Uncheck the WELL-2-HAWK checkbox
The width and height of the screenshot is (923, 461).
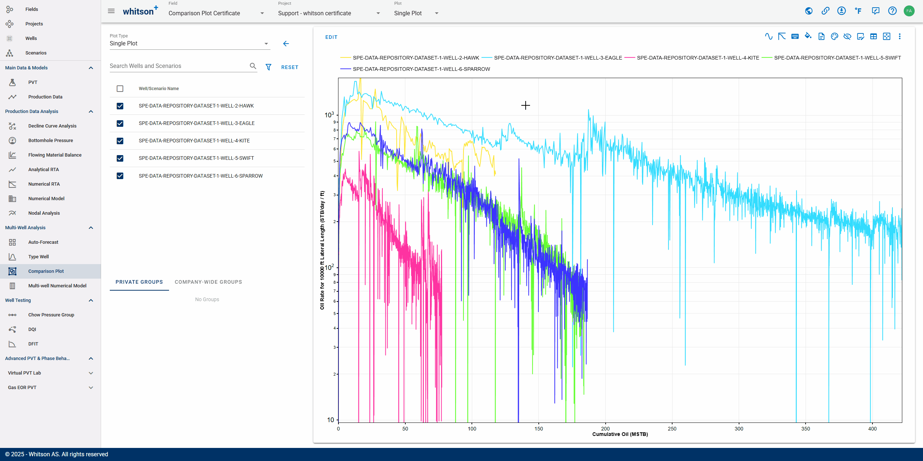pos(120,106)
